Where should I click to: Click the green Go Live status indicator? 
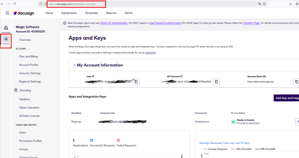click(x=233, y=122)
